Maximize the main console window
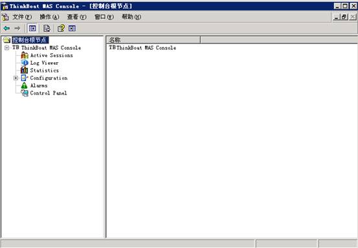 click(345, 6)
